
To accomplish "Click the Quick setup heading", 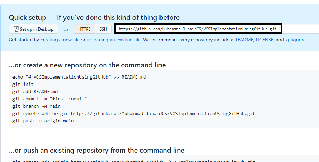I will 94,17.
